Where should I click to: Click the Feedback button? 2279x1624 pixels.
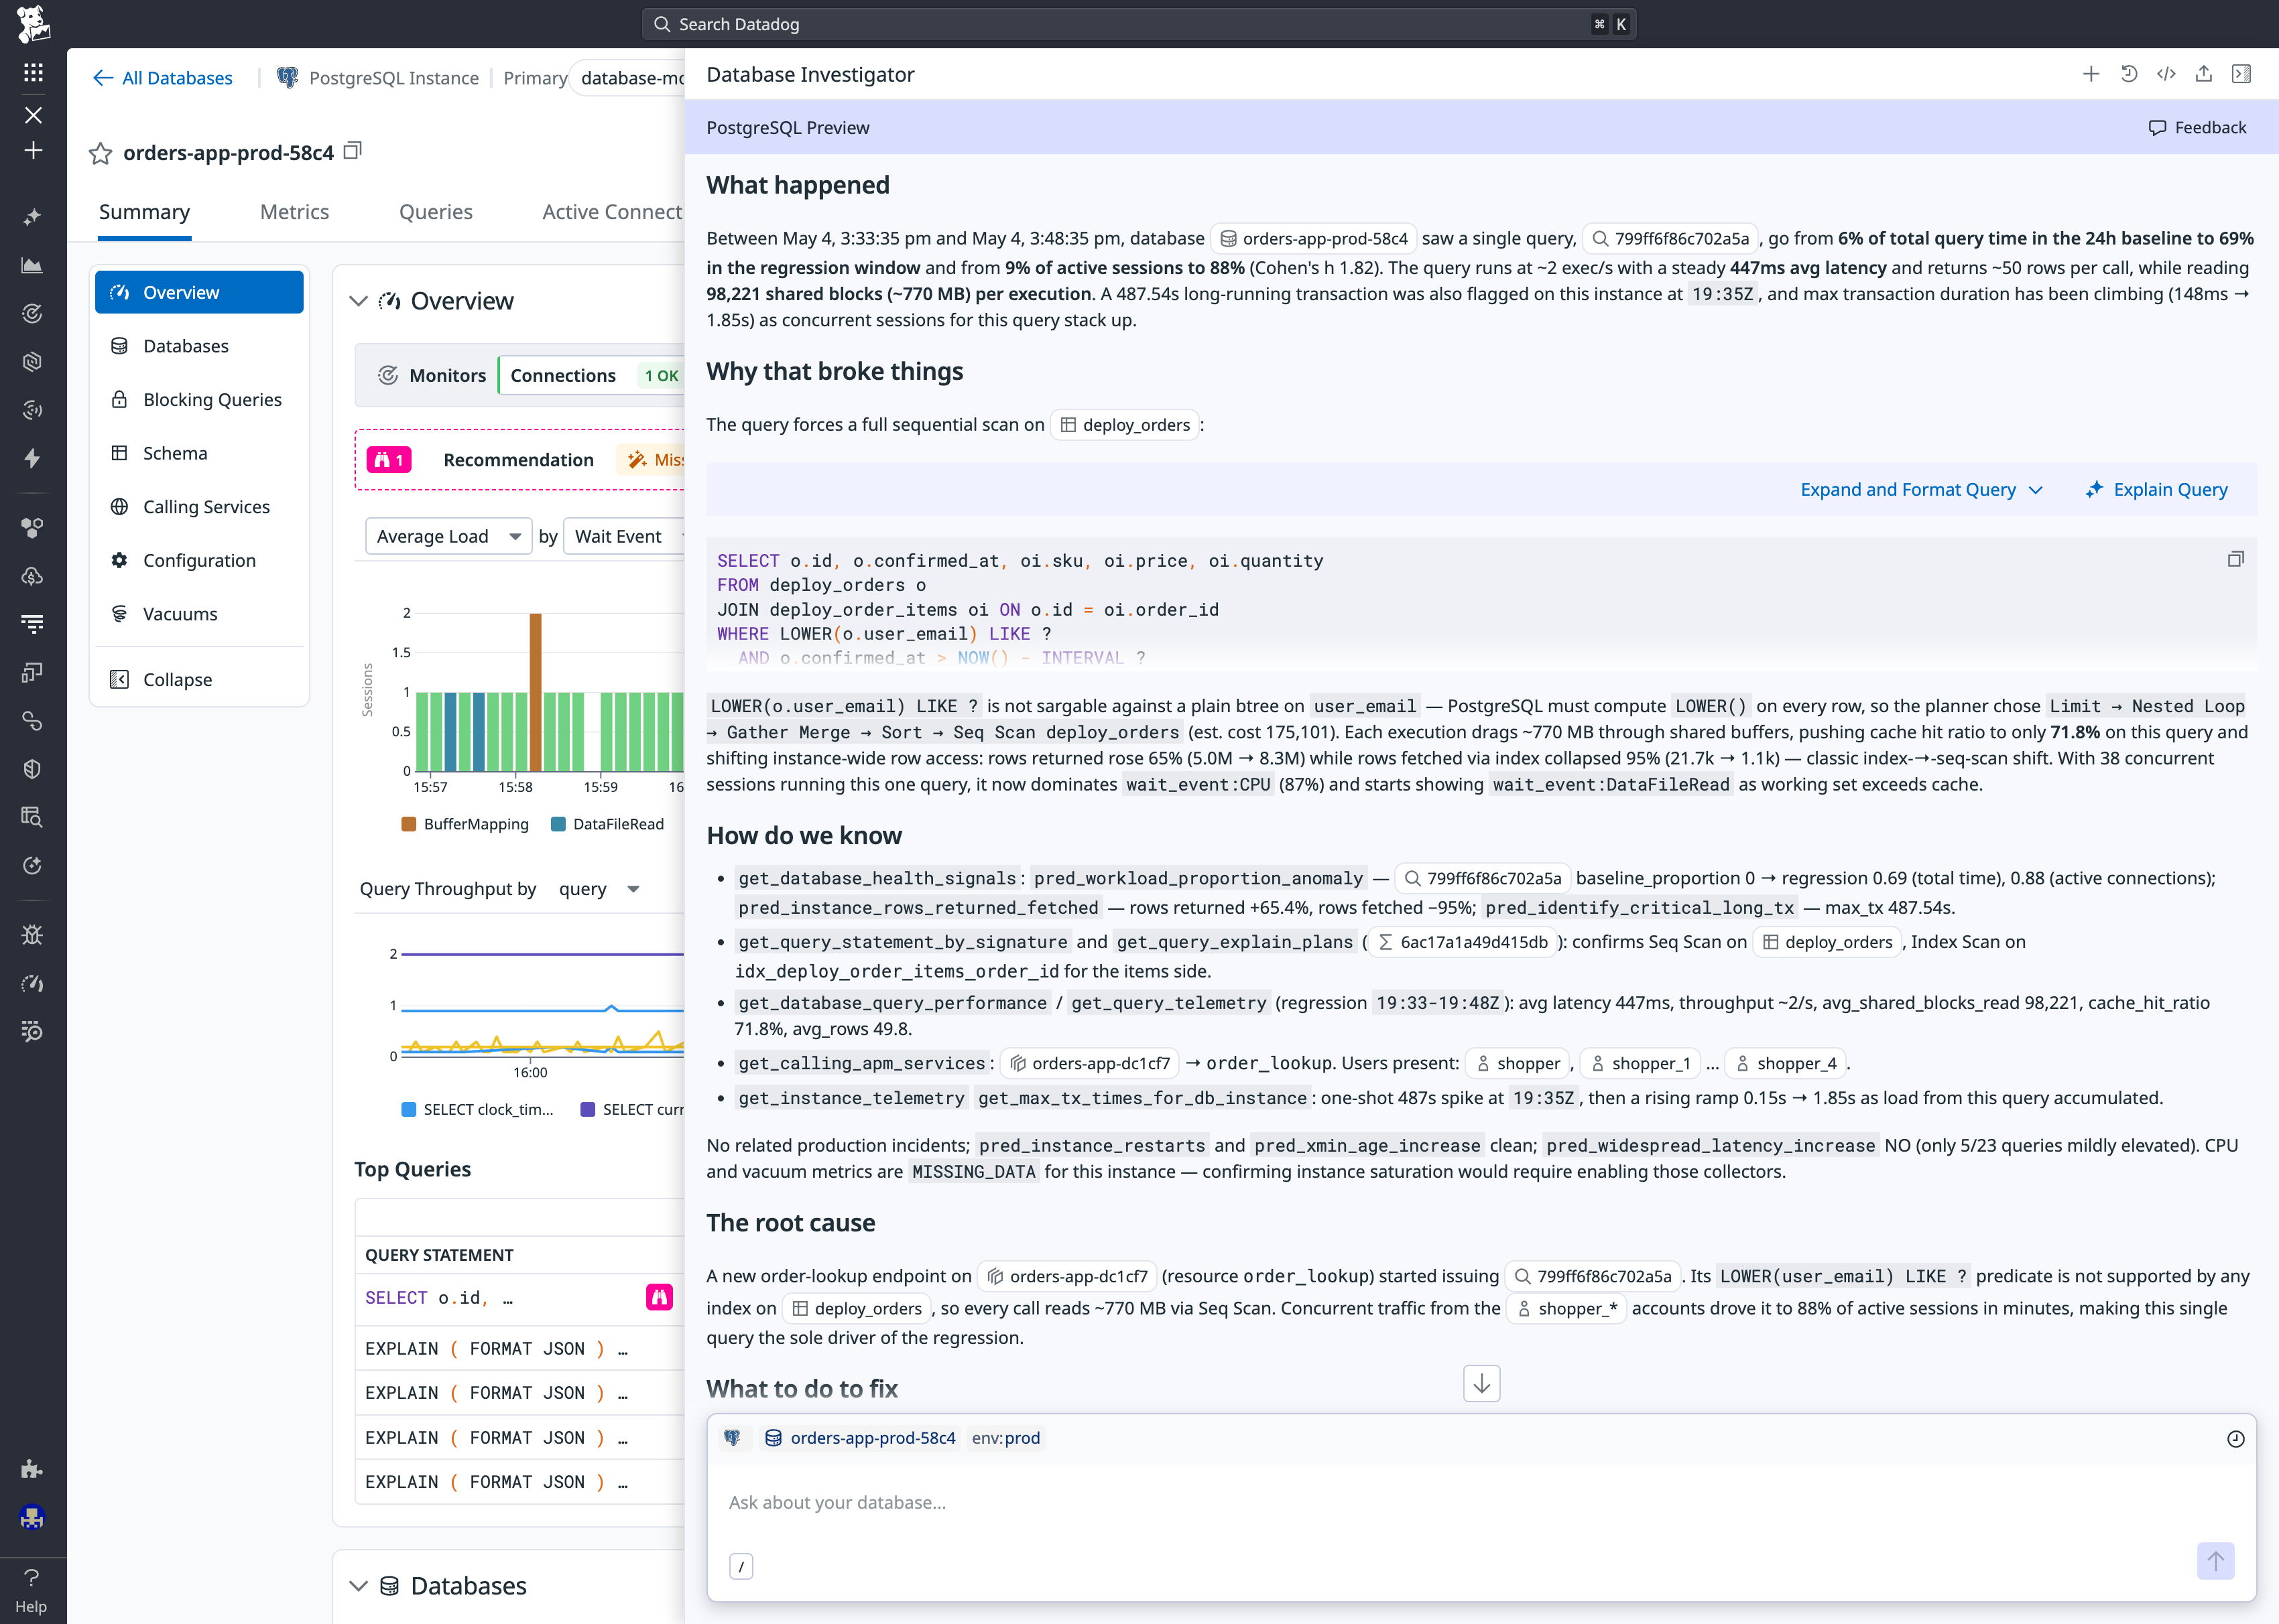point(2198,127)
